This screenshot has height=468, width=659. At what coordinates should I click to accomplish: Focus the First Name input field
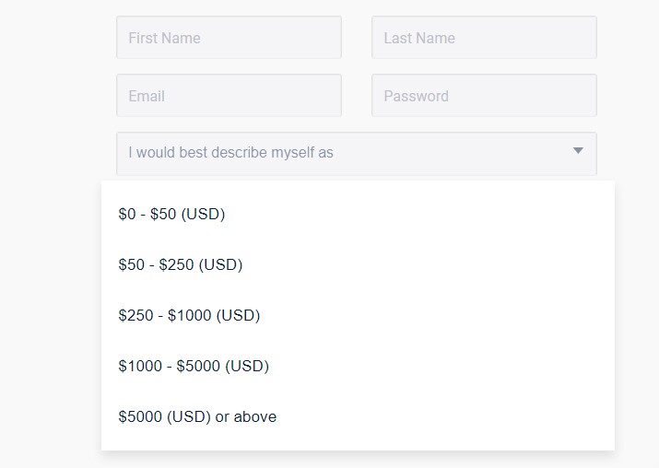229,38
